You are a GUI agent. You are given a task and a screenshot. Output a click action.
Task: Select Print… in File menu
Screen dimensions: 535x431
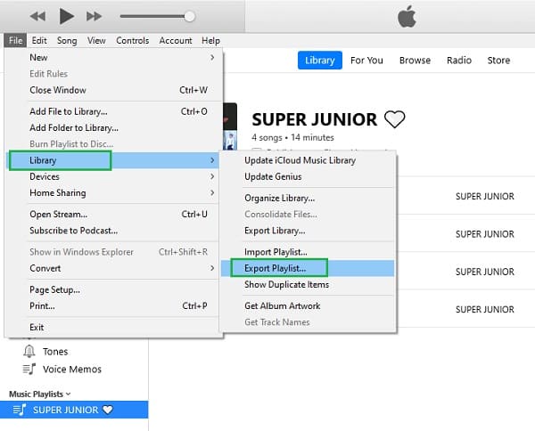[x=114, y=306]
